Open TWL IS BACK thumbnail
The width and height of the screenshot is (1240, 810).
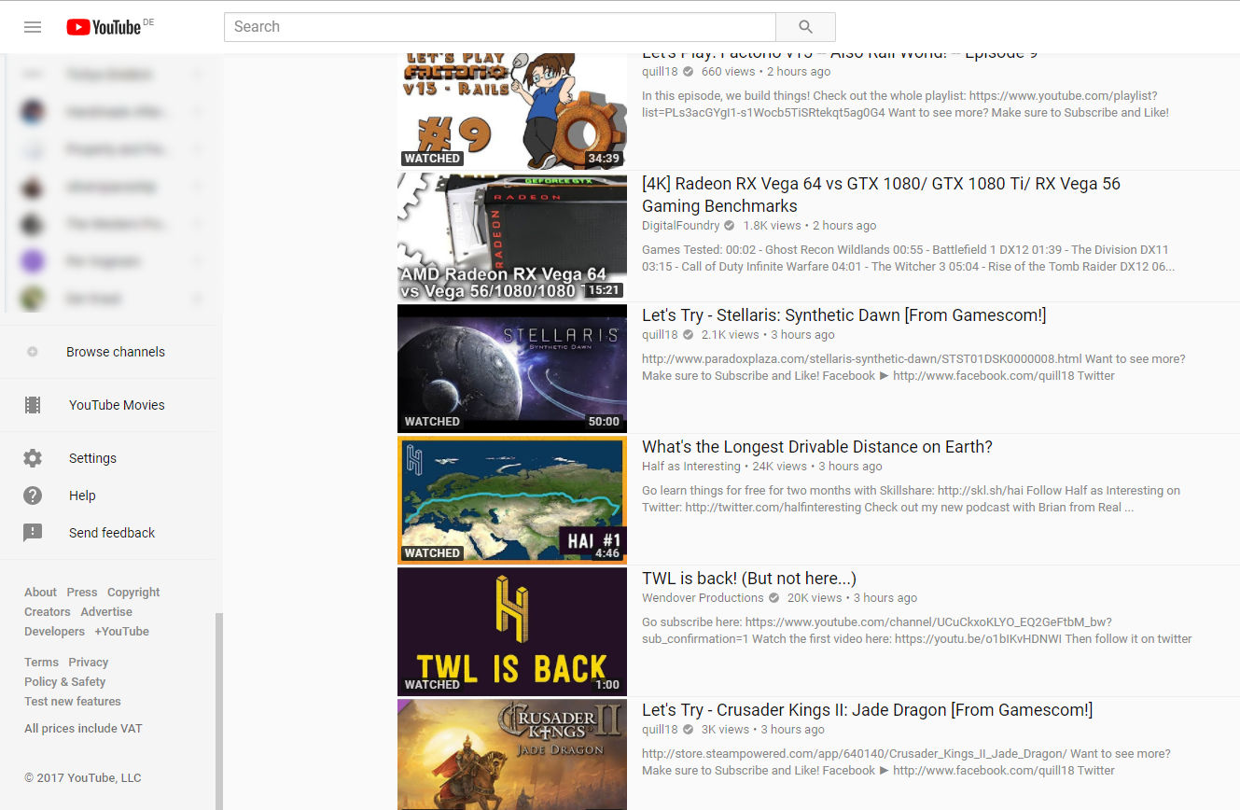(512, 632)
